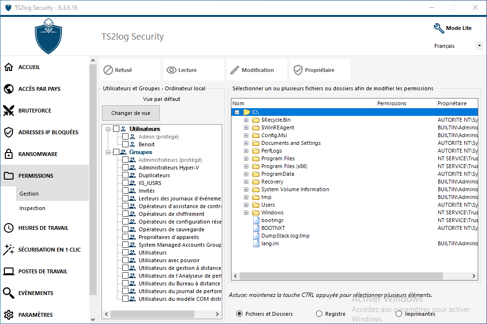Image resolution: width=487 pixels, height=324 pixels.
Task: Expand the $Recycle.Bin folder
Action: pyautogui.click(x=246, y=120)
